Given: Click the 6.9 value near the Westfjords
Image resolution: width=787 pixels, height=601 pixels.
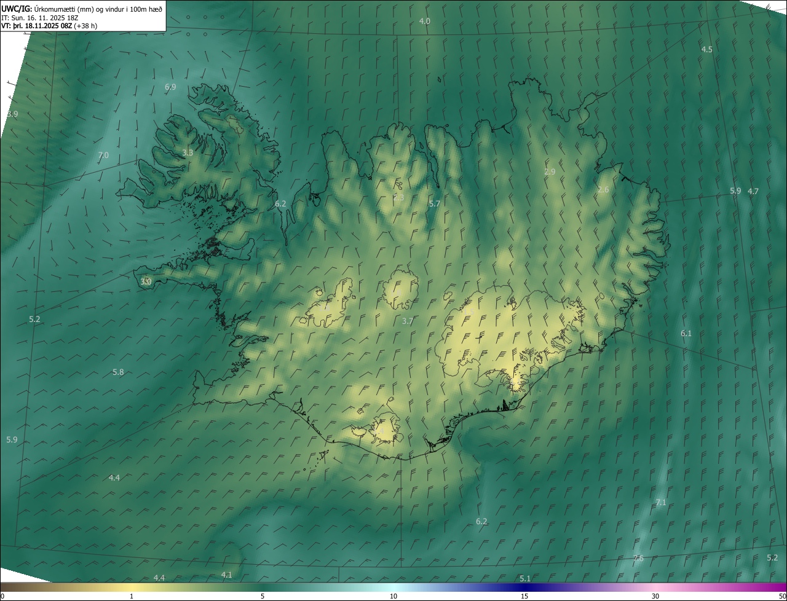Looking at the screenshot, I should 170,87.
